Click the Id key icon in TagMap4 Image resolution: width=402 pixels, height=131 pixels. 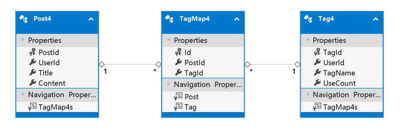pos(178,52)
